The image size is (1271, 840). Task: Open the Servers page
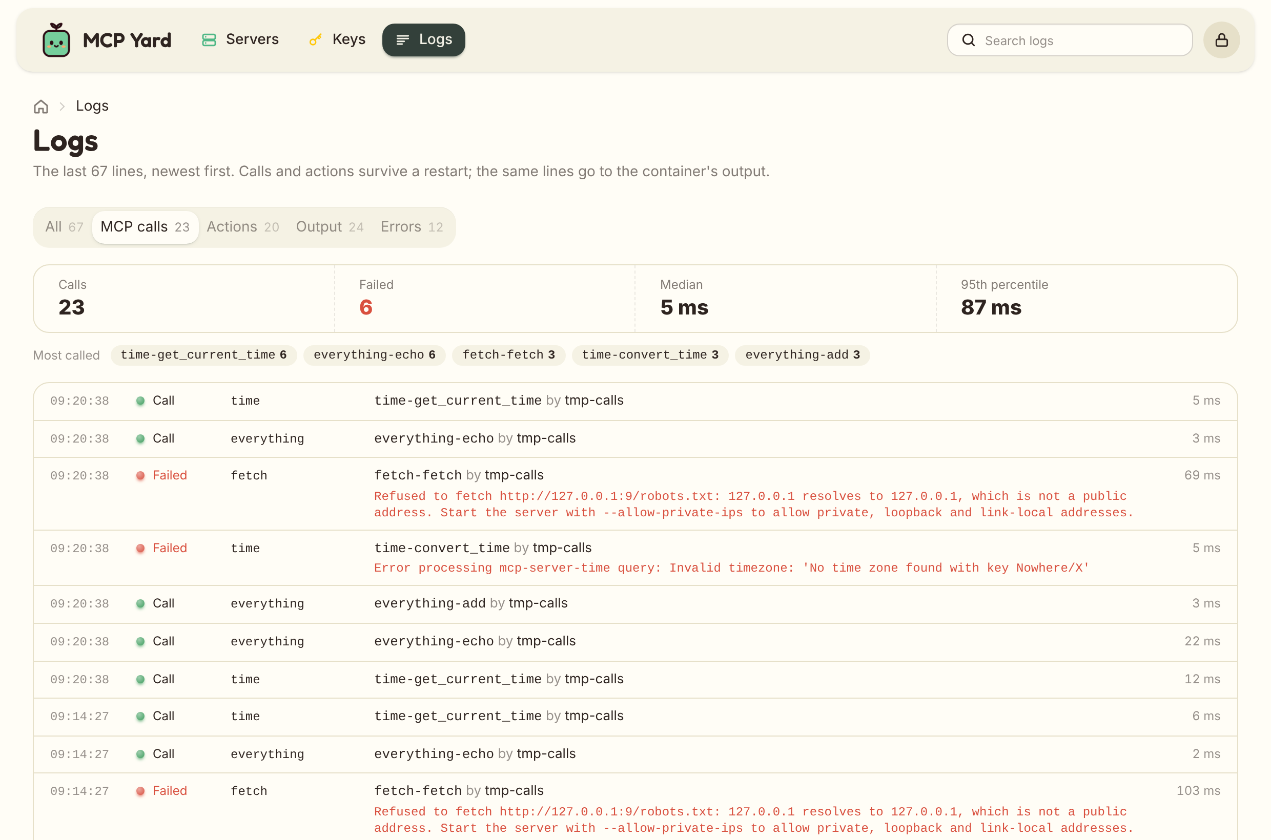pos(240,39)
